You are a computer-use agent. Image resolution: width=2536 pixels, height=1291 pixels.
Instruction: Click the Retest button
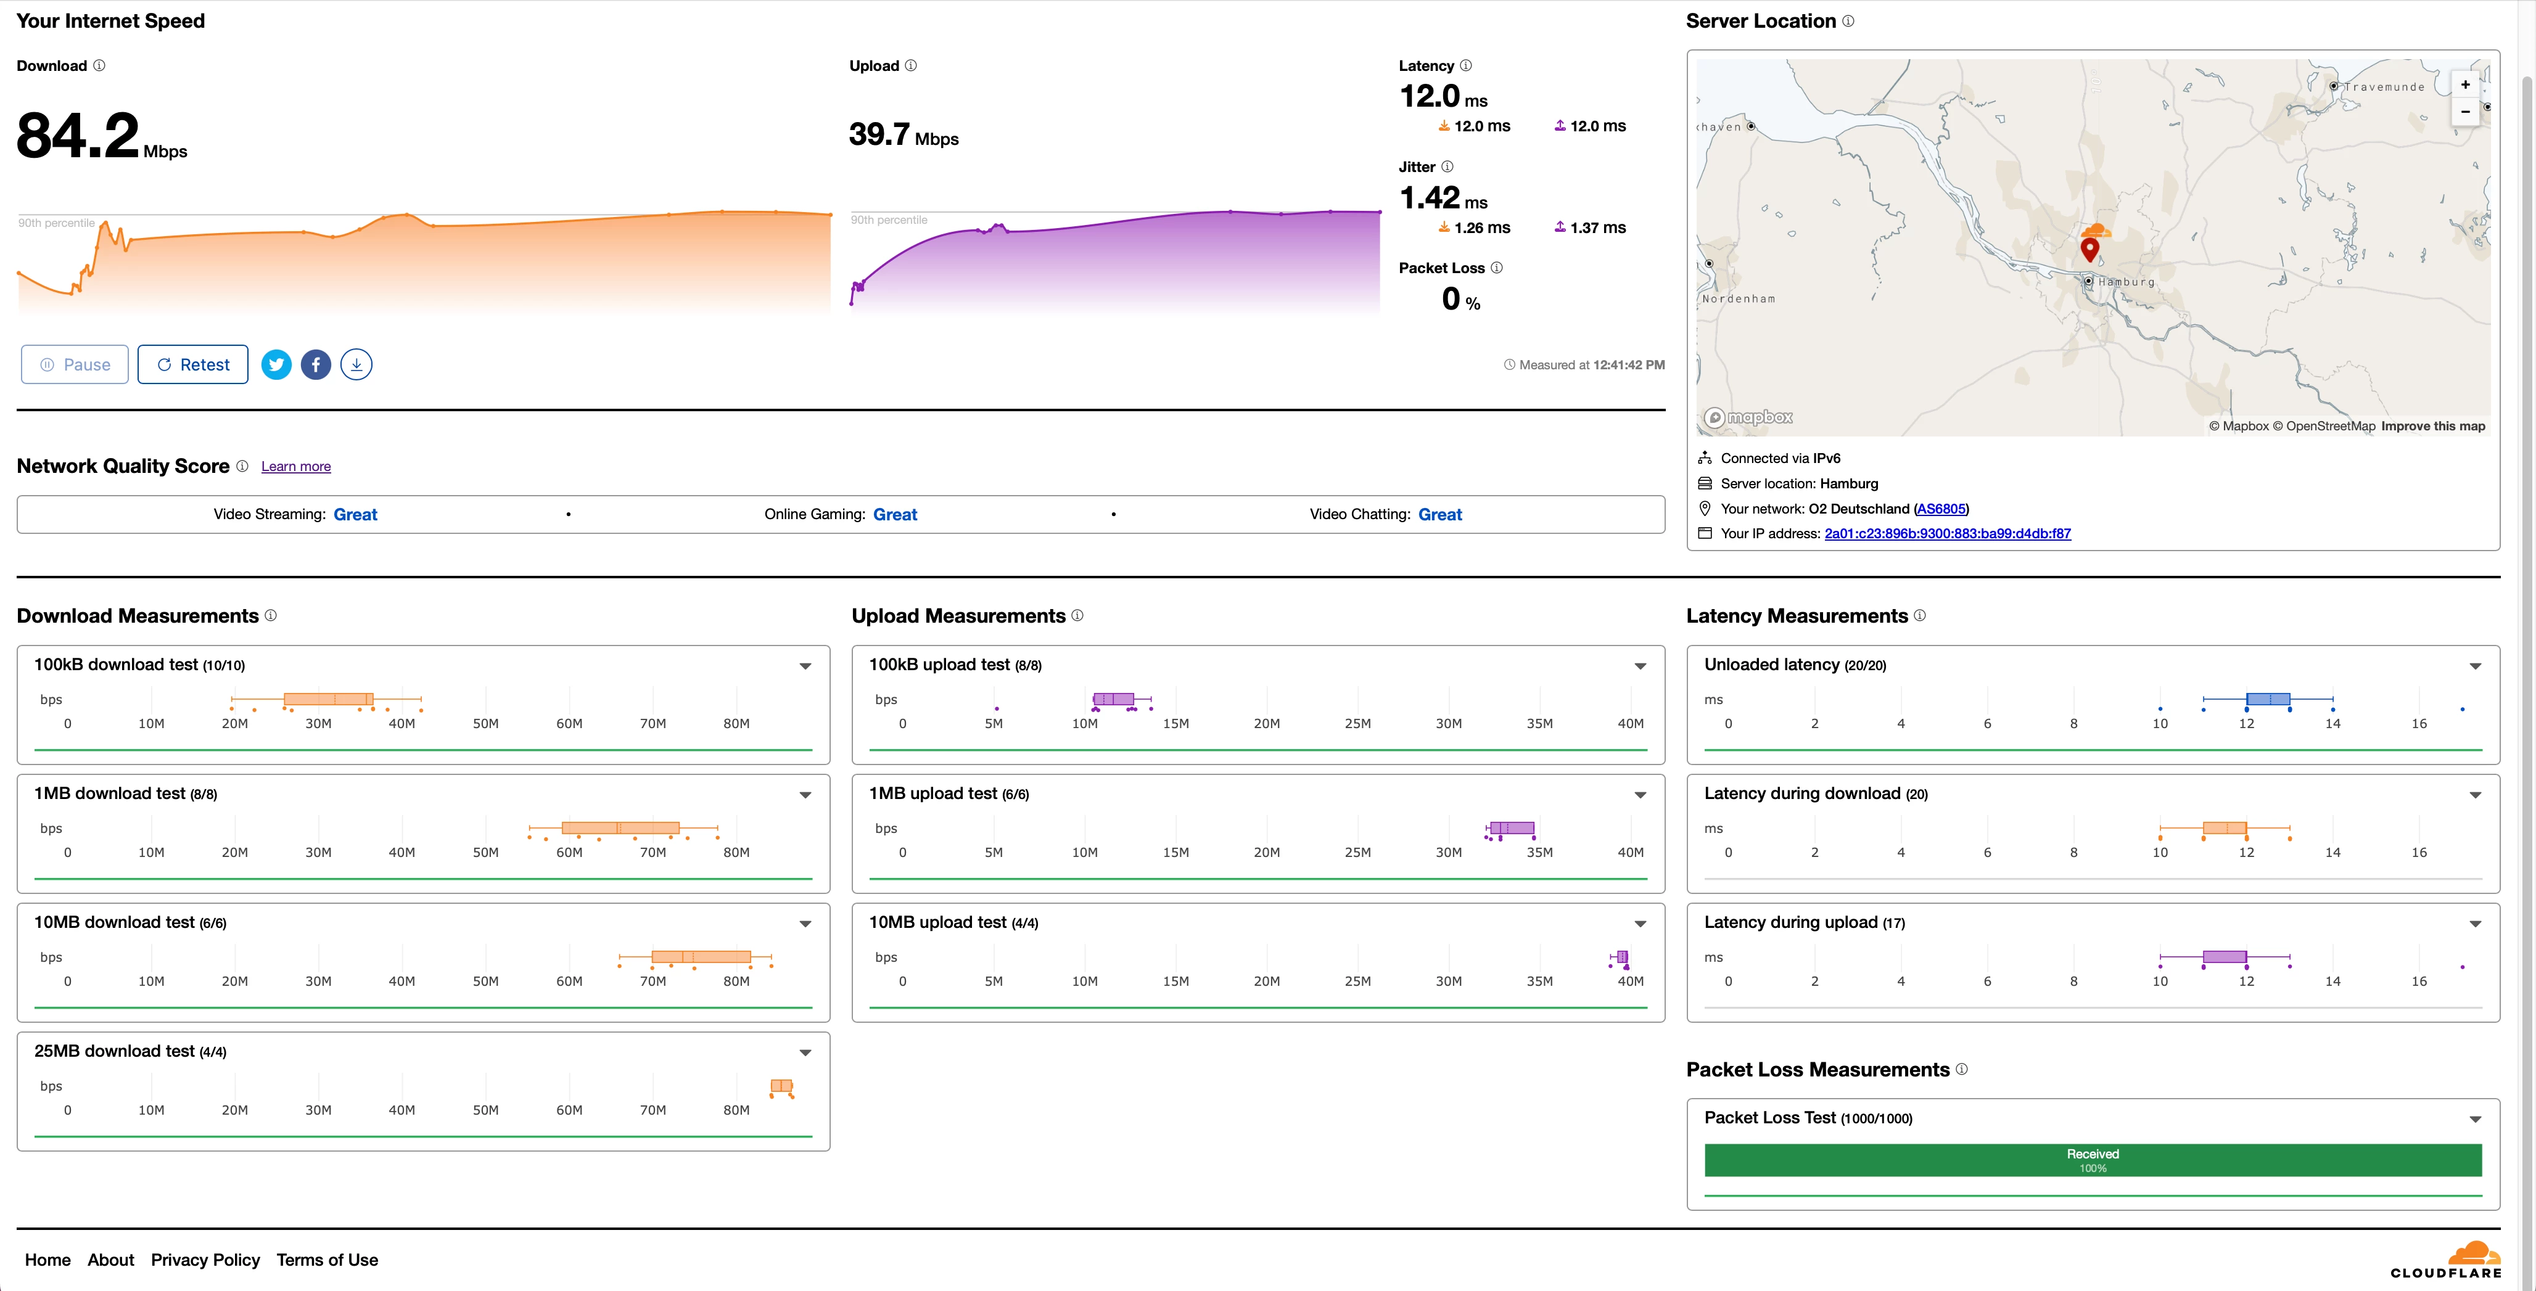coord(193,365)
